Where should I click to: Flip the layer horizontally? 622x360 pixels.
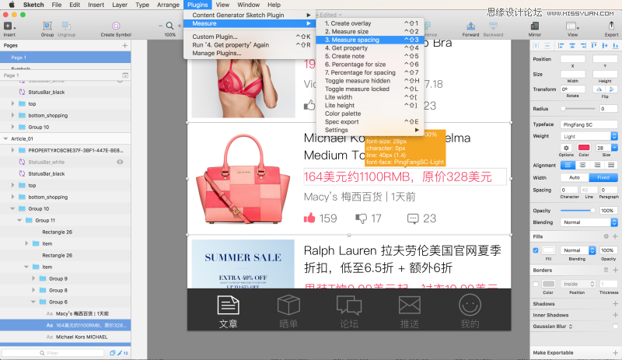point(599,89)
